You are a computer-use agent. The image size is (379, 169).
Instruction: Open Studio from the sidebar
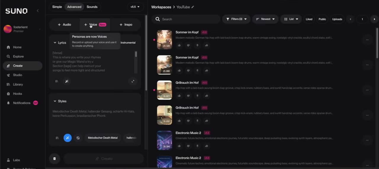(x=14, y=75)
